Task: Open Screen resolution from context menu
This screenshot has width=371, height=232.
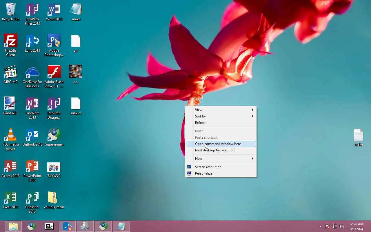Action: pos(221,167)
